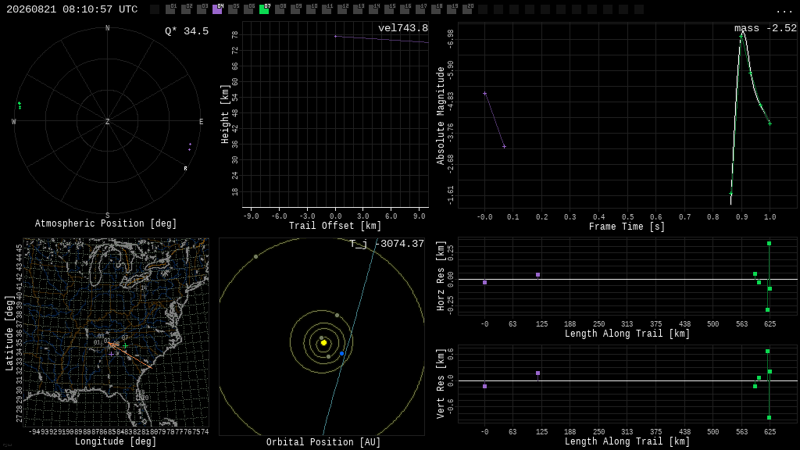800x450 pixels.
Task: Select station box 13
Action: pyautogui.click(x=358, y=9)
